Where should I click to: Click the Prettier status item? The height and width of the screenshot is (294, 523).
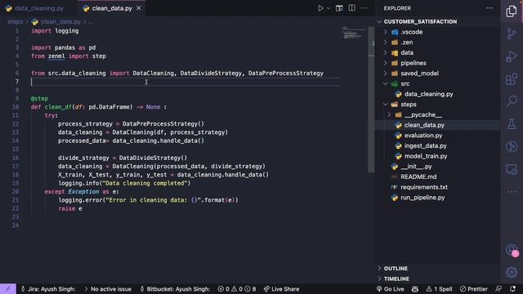474,289
